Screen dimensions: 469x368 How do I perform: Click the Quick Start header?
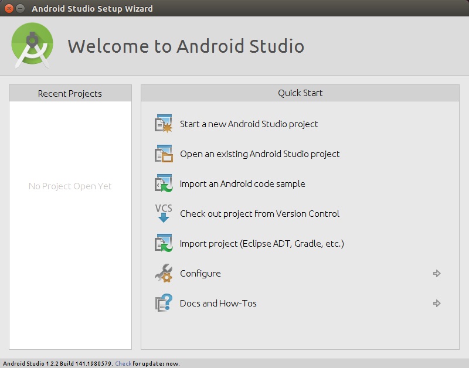300,93
